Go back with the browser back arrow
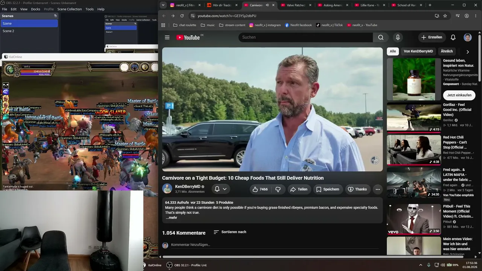The image size is (482, 271). click(x=164, y=16)
